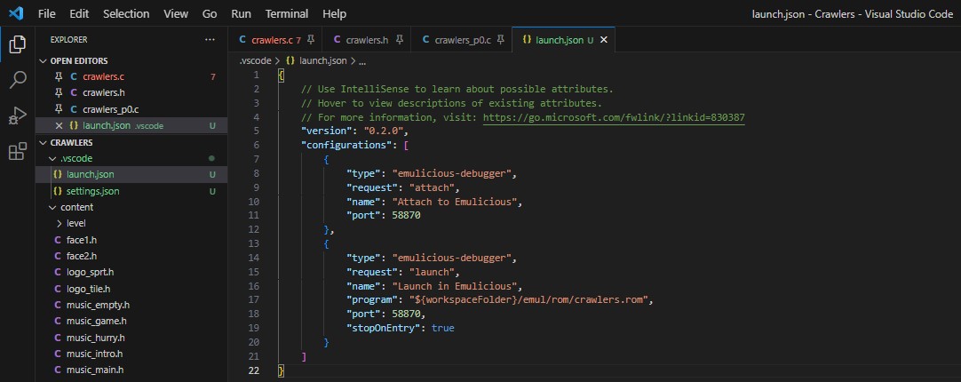This screenshot has width=961, height=382.
Task: Place cursor on "Launch in Emulicious" value
Action: [456, 286]
